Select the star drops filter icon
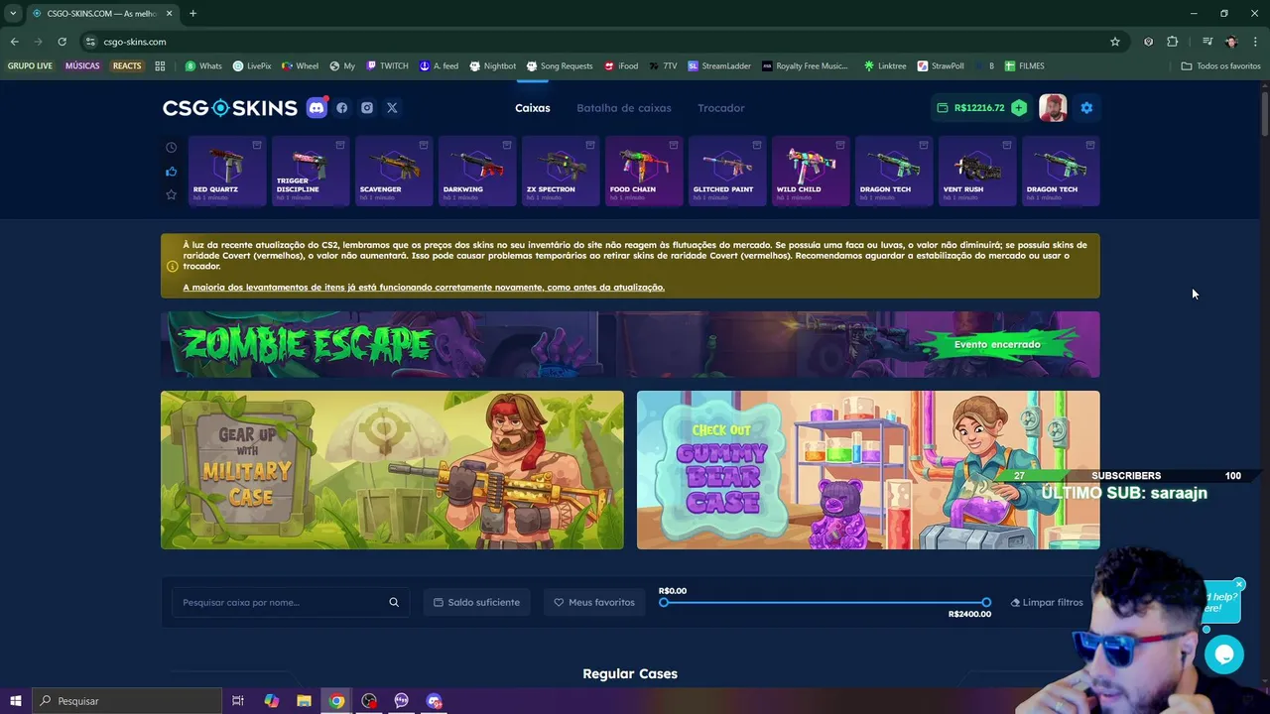Viewport: 1270px width, 714px height. [171, 194]
